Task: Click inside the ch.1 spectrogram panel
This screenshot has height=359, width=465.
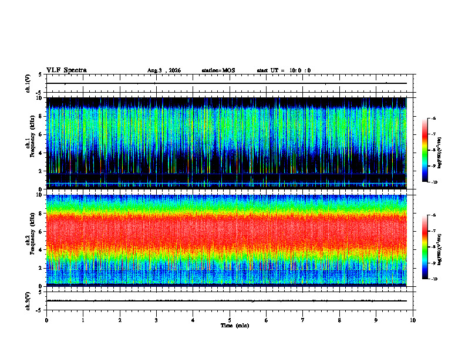Action: coord(227,143)
